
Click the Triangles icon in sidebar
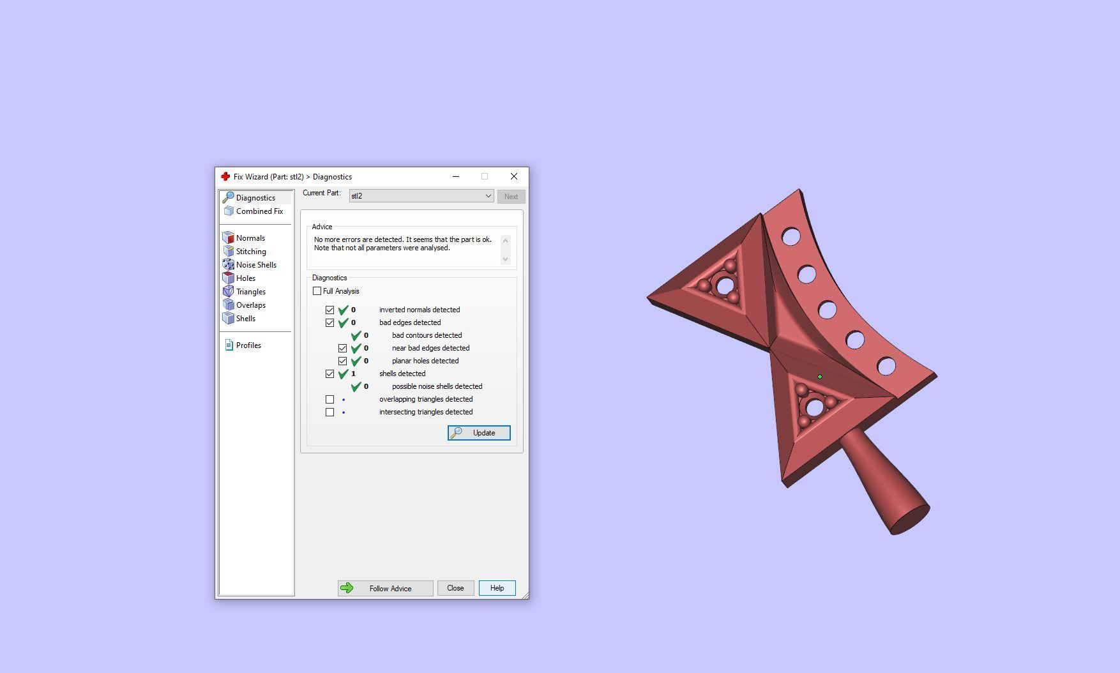(229, 292)
